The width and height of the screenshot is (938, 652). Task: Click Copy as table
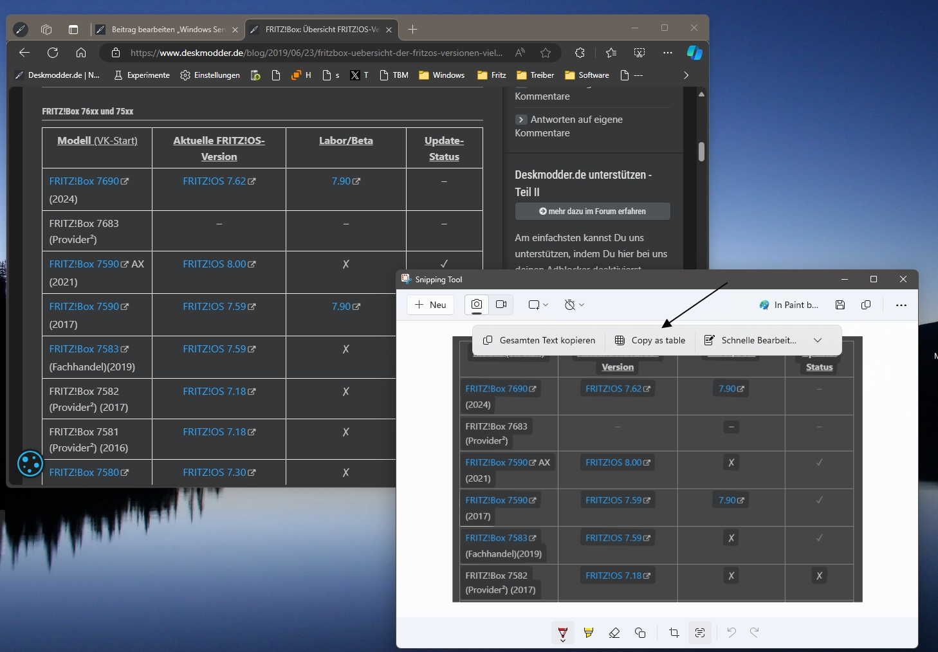(650, 340)
